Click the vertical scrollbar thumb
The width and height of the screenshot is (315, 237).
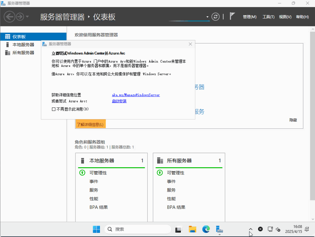pos(313,116)
